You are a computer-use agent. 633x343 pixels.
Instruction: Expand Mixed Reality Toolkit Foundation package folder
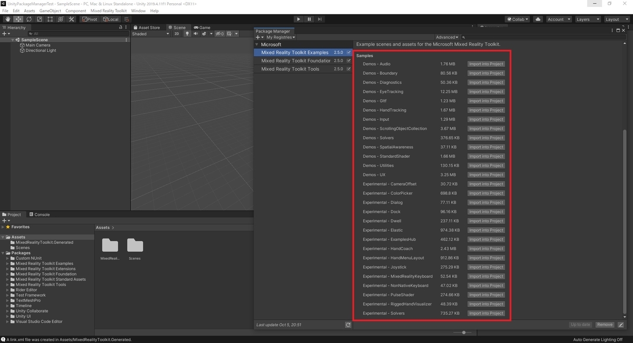click(8, 274)
